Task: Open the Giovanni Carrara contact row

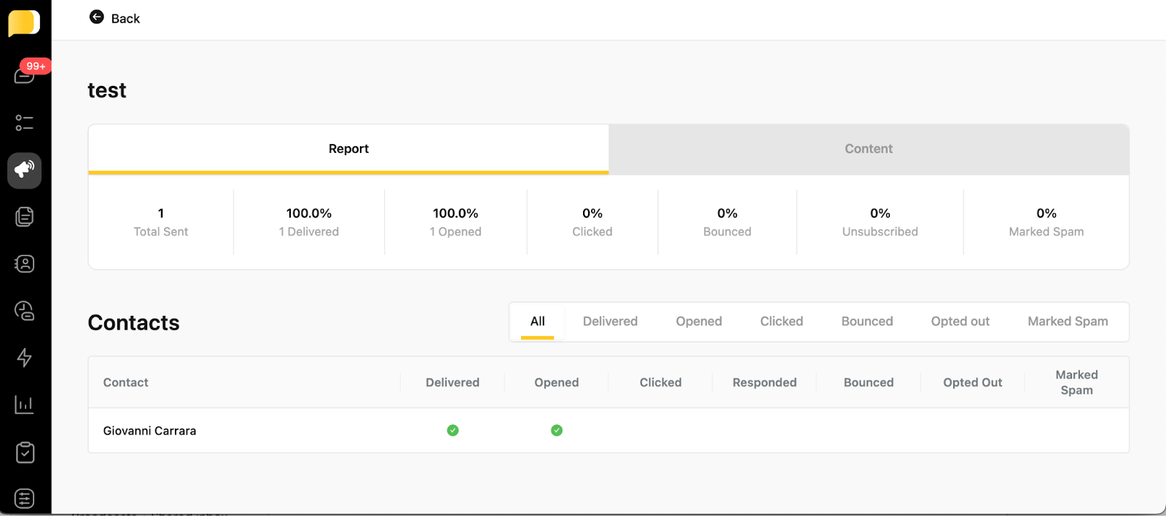Action: coord(149,431)
